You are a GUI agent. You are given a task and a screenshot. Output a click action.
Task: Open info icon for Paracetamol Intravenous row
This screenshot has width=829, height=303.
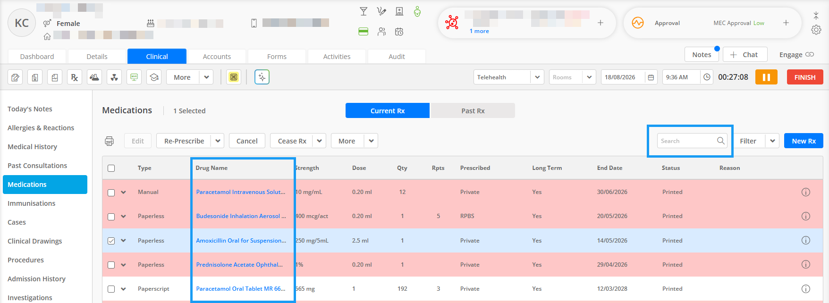806,192
